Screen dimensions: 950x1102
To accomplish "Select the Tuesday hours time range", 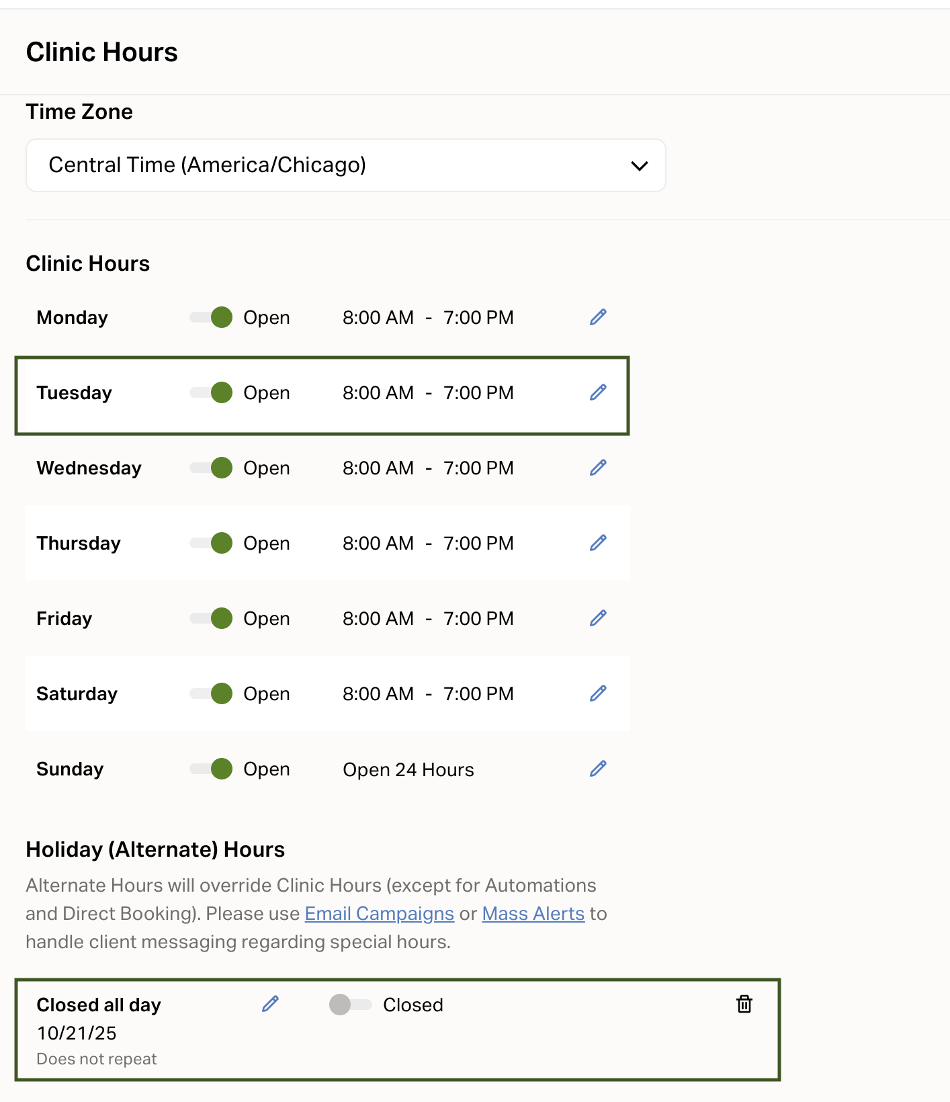I will (428, 393).
